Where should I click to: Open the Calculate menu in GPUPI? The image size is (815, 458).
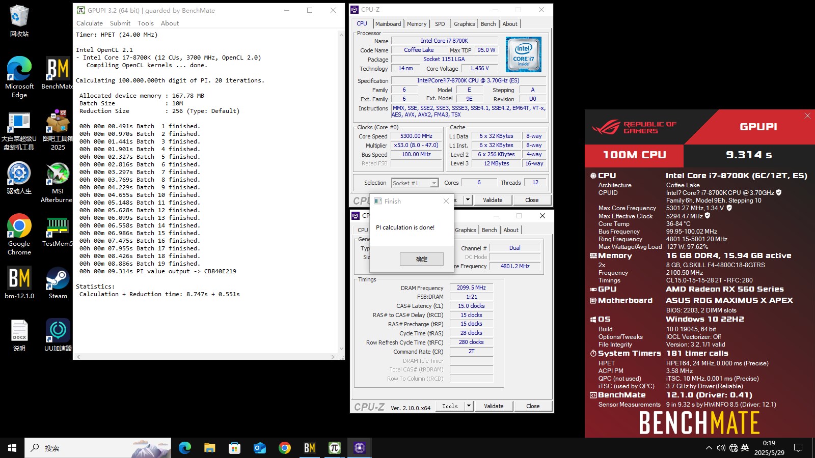90,23
